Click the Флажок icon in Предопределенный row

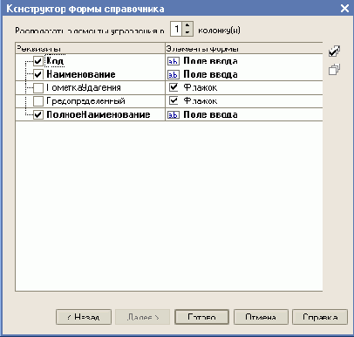174,100
